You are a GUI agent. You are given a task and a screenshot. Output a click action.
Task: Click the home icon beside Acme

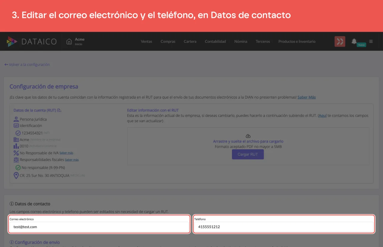tap(69, 42)
